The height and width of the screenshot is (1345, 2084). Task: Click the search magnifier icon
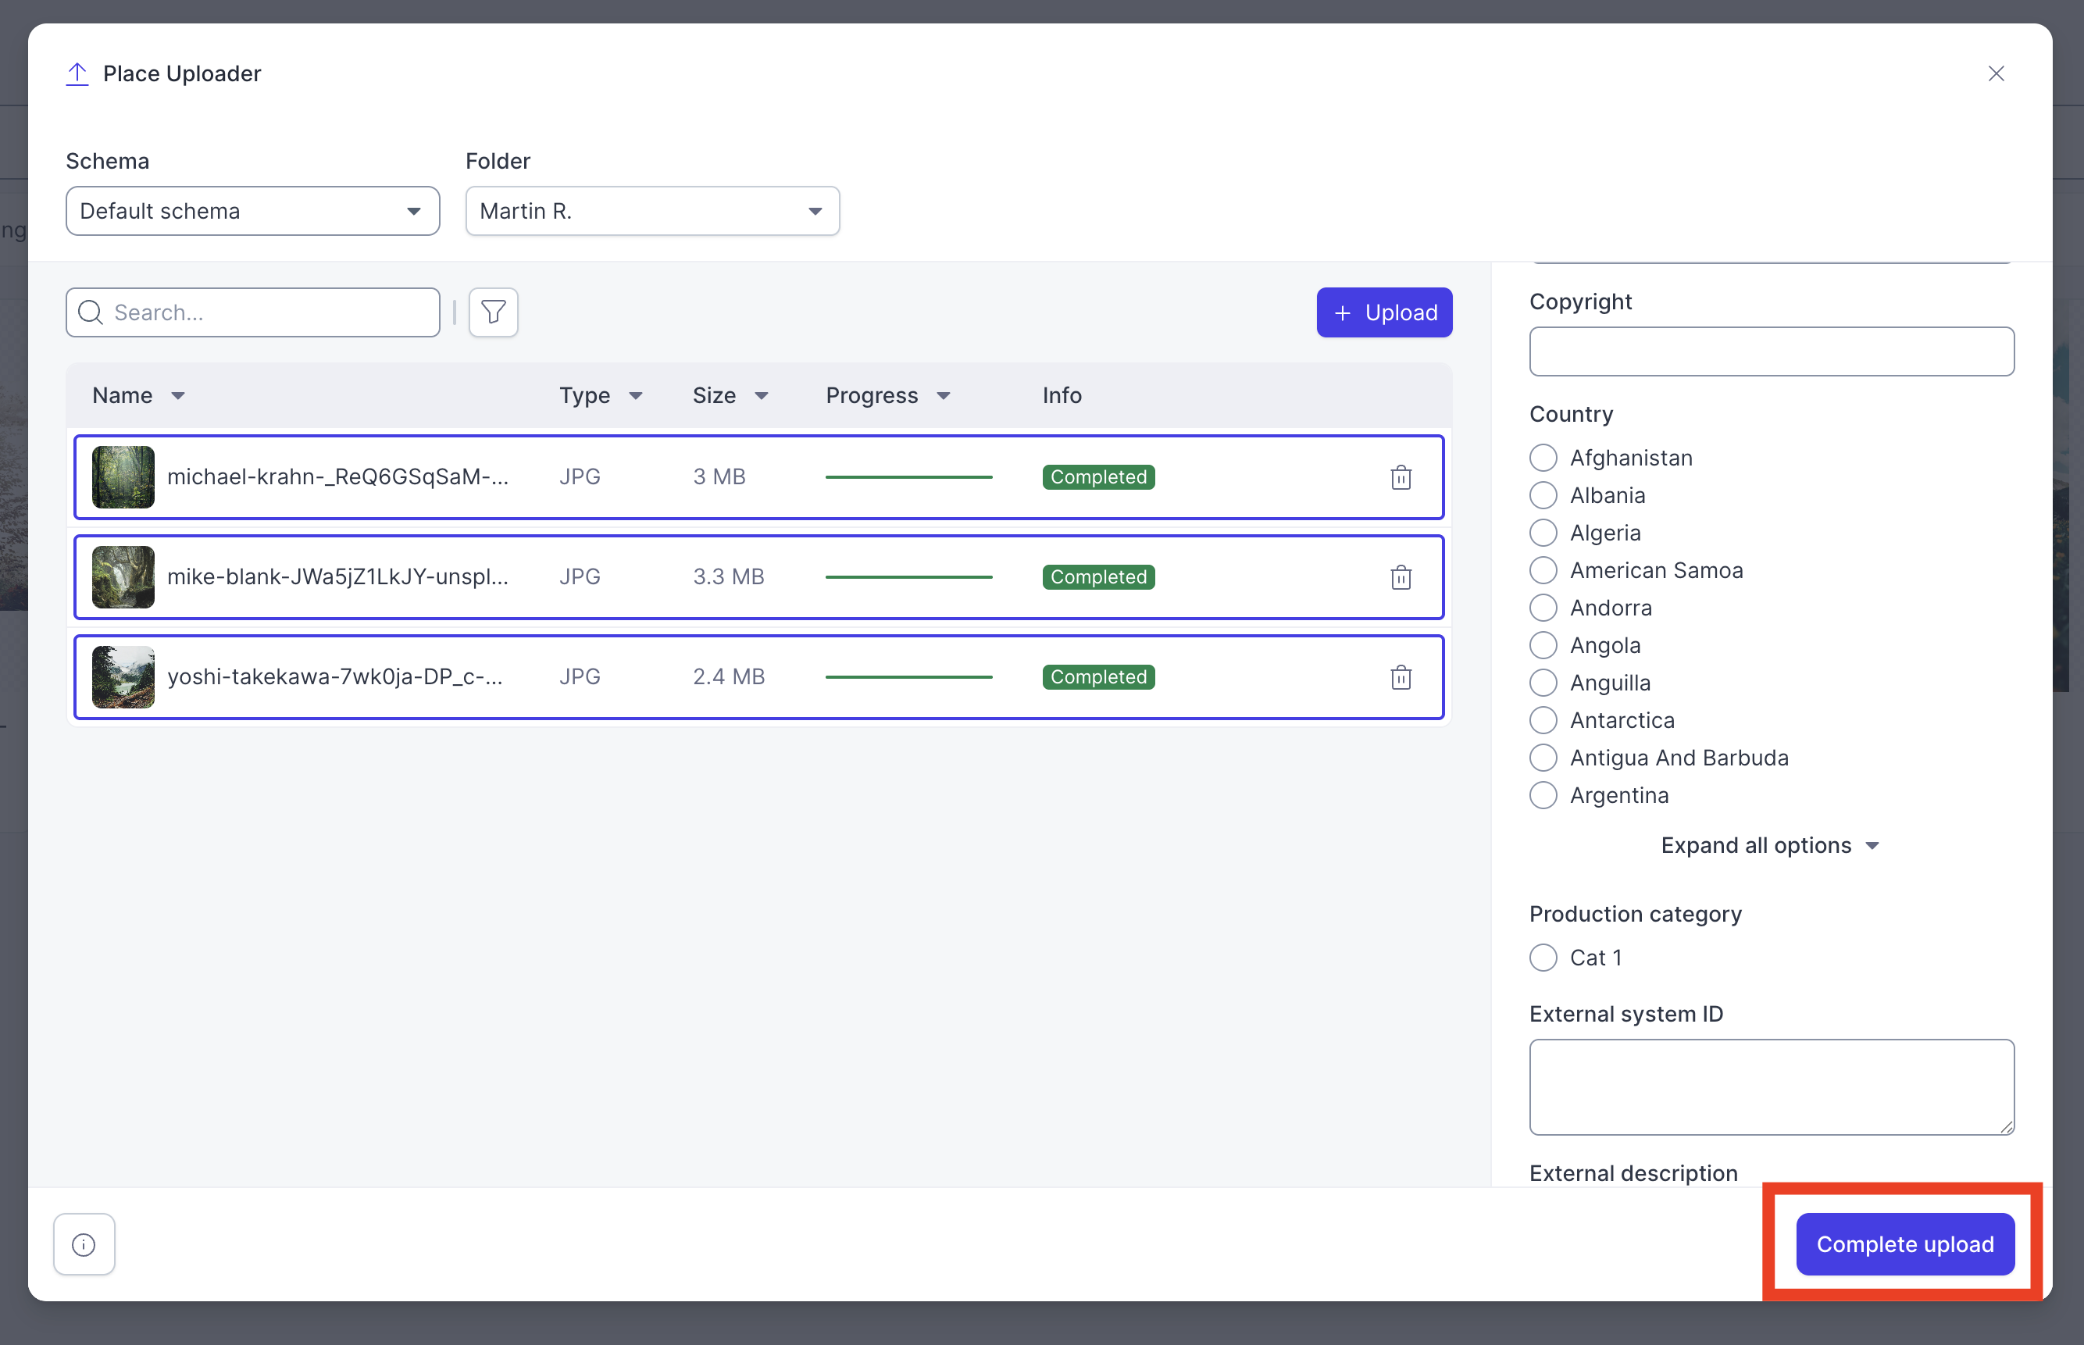coord(91,312)
